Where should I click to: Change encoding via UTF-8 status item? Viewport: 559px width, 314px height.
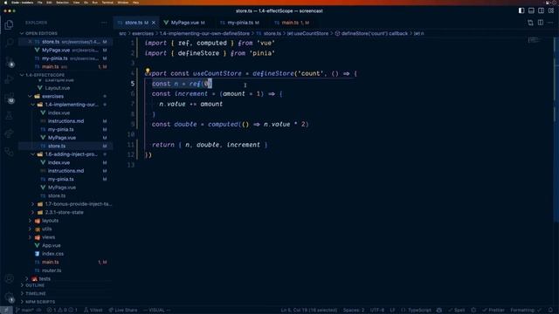click(x=377, y=311)
